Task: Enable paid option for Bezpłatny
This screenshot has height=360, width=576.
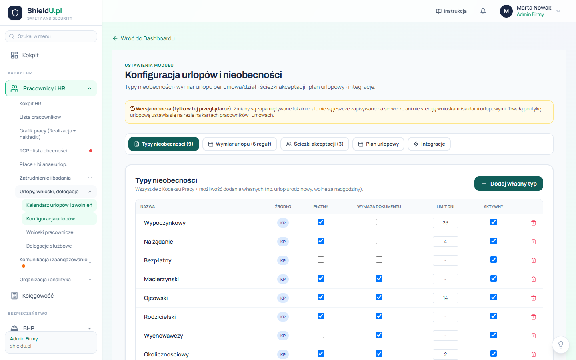Action: 321,260
